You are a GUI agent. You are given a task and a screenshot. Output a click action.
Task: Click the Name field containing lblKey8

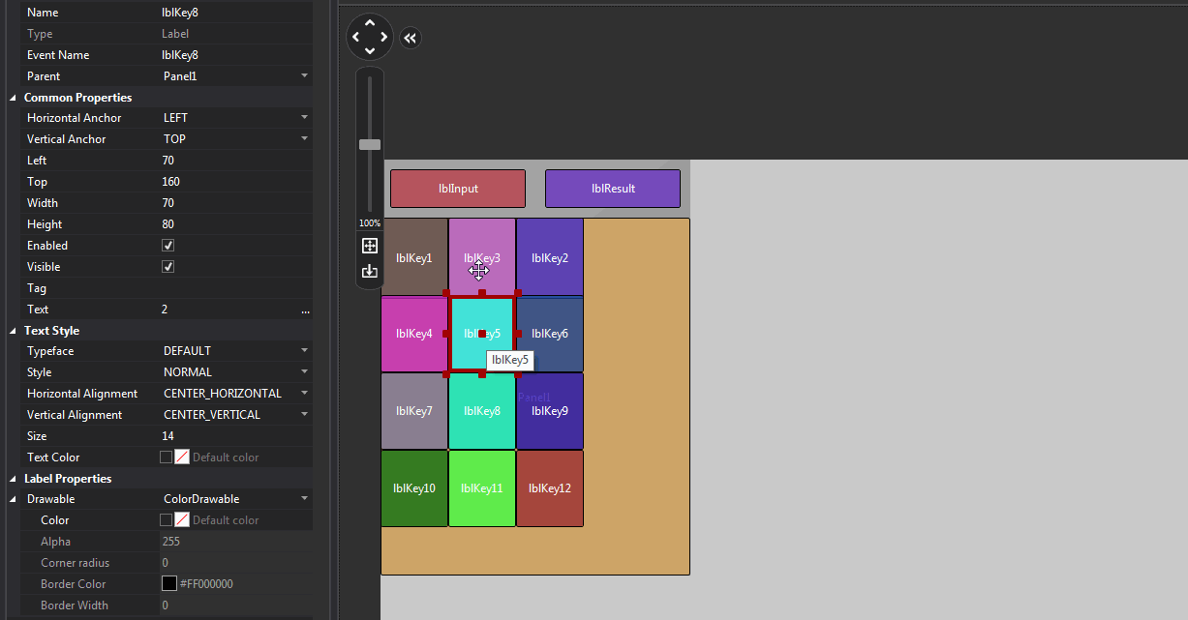tap(235, 13)
